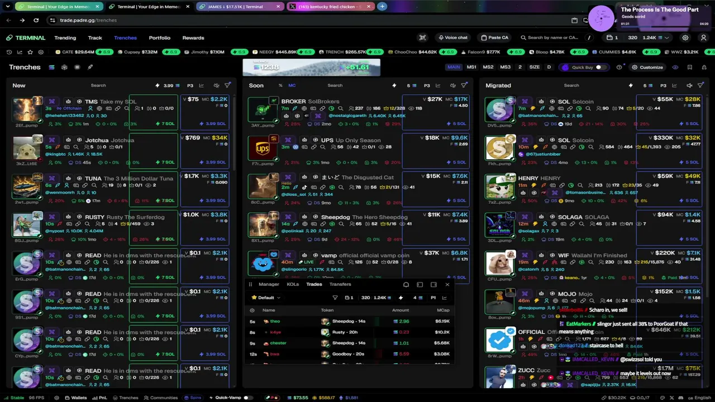Image resolution: width=715 pixels, height=402 pixels.
Task: Open PnL from the bottom status bar
Action: tap(99, 398)
